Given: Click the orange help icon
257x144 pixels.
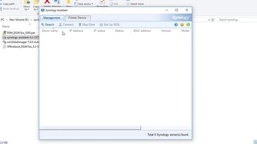Looking at the screenshot, I should click(x=182, y=25).
